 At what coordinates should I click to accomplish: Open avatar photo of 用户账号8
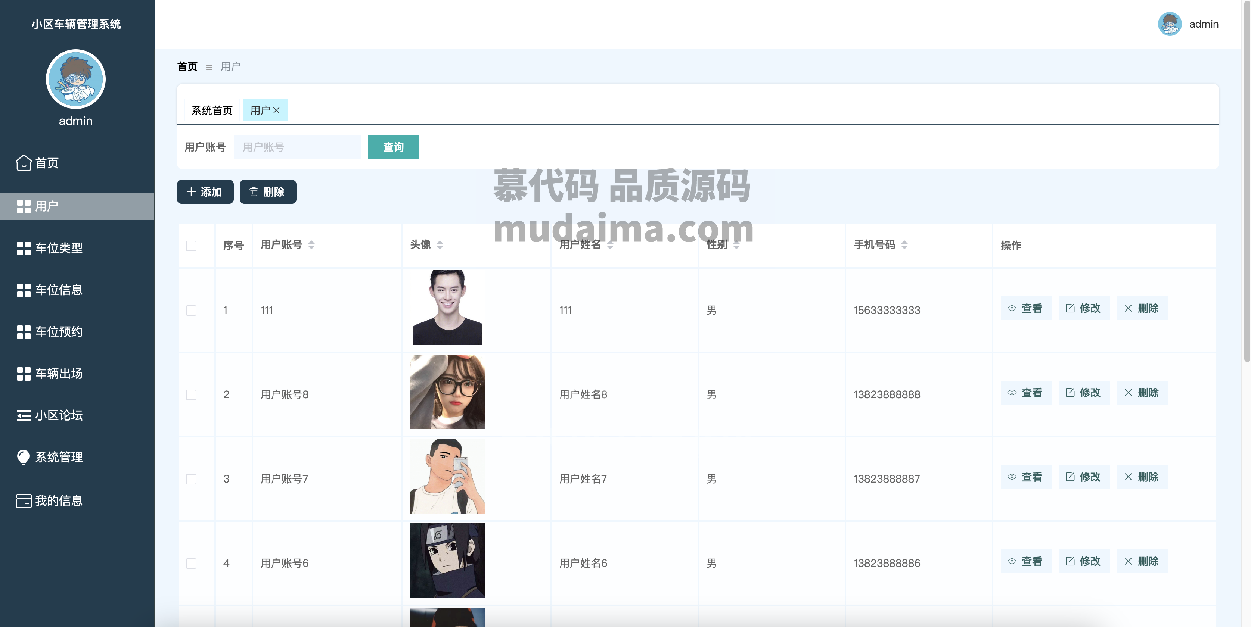pyautogui.click(x=447, y=392)
